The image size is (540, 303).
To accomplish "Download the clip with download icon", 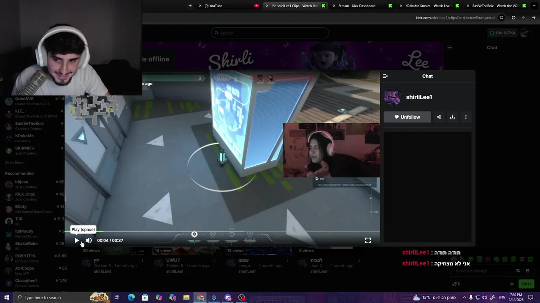I will [452, 117].
